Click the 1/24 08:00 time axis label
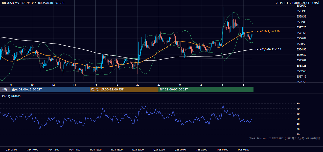The image size is (323, 152). pyautogui.click(x=11, y=150)
